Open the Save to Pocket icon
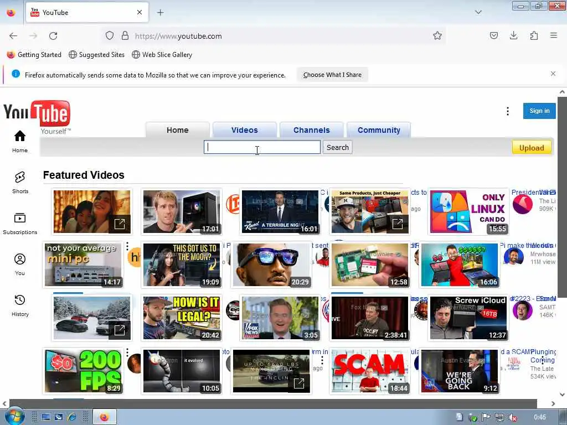The height and width of the screenshot is (425, 567). point(493,35)
